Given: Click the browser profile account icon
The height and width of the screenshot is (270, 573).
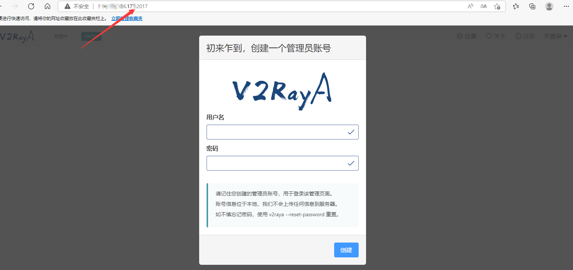Looking at the screenshot, I should pos(549,6).
